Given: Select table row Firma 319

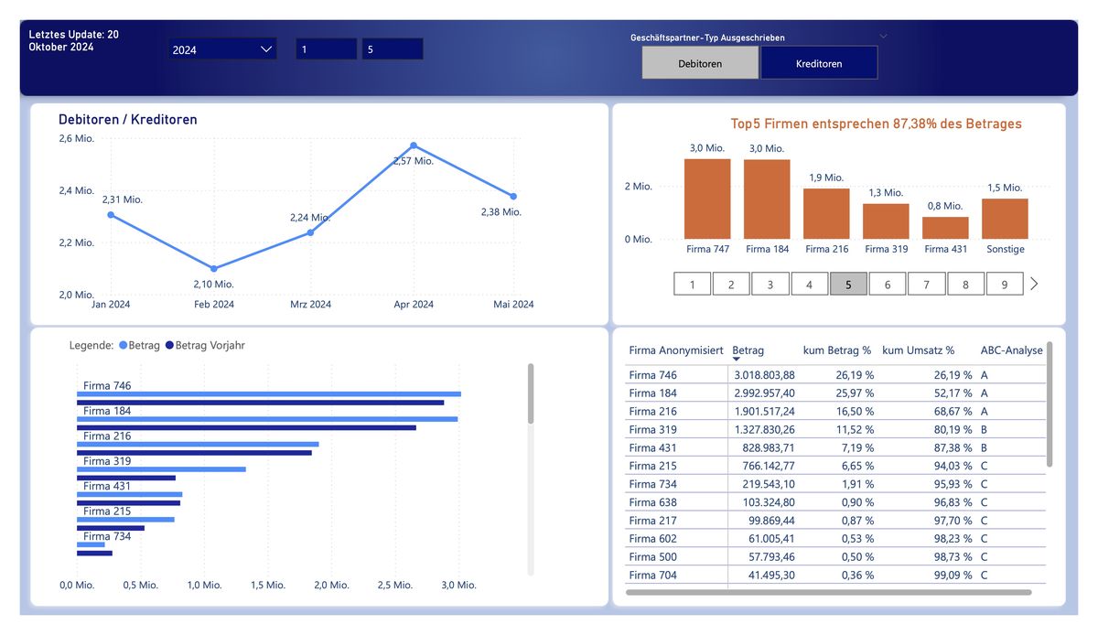Looking at the screenshot, I should click(x=835, y=430).
